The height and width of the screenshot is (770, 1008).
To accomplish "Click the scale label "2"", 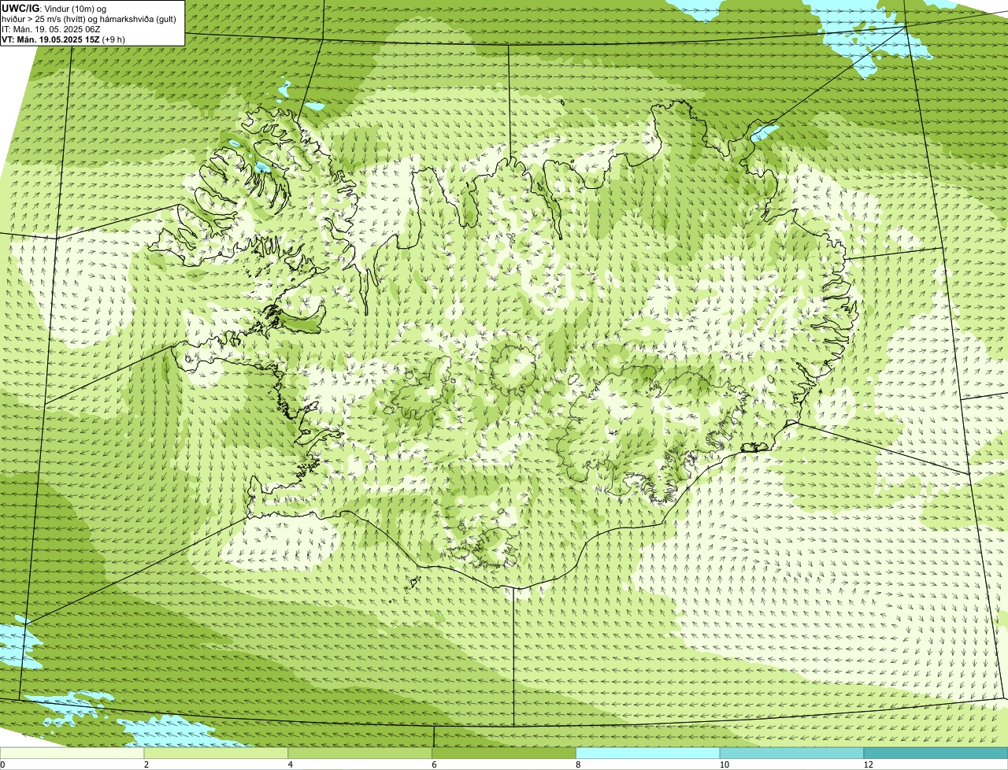I will tap(146, 764).
